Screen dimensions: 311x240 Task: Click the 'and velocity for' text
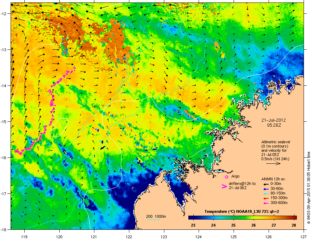[x=274, y=150]
